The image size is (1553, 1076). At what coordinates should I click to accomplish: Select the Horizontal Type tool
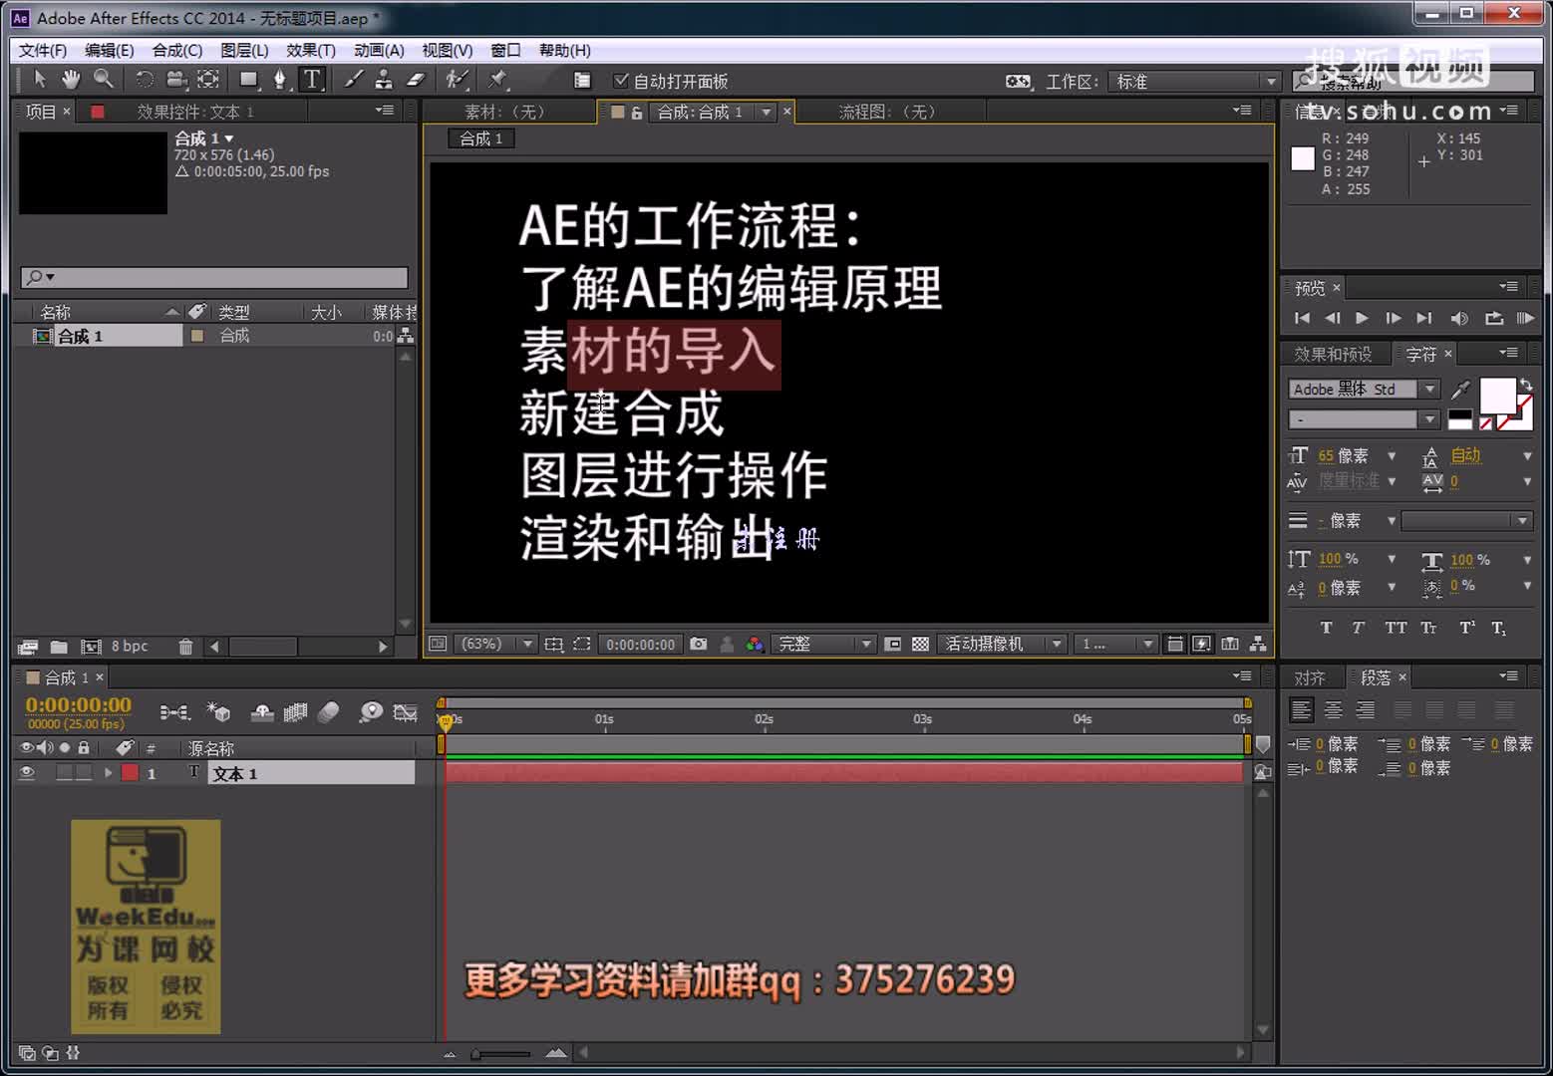312,80
